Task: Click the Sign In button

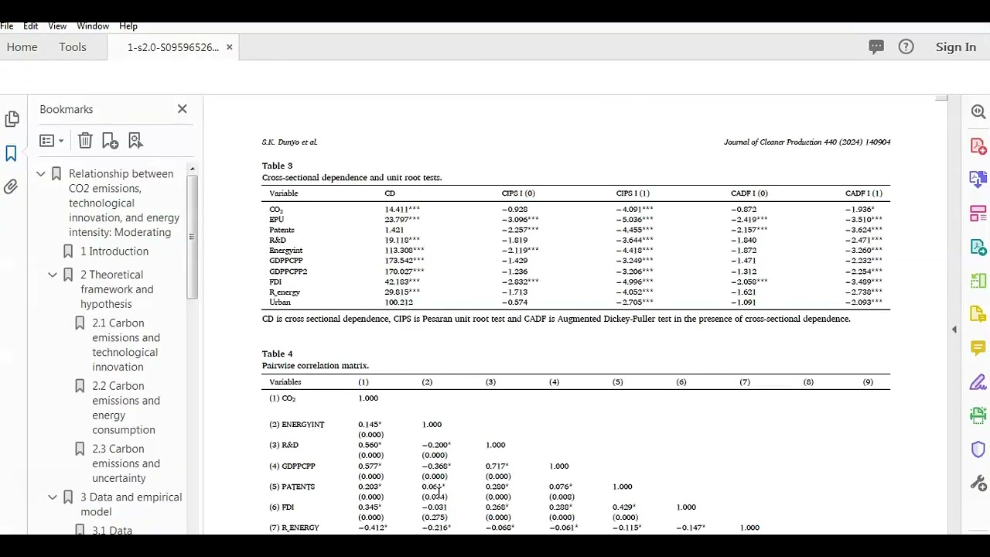Action: (x=956, y=47)
